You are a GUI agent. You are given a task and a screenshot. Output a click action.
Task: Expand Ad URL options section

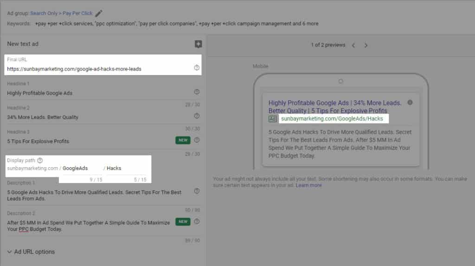31,252
